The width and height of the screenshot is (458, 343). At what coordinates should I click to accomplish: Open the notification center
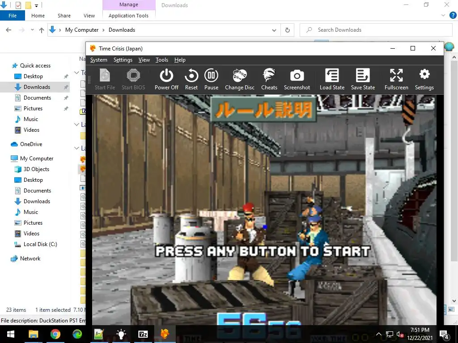(444, 334)
